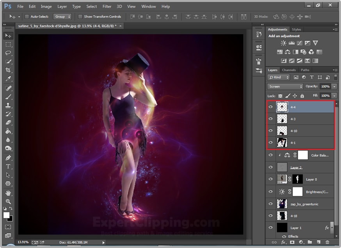
Task: Activate the Zoom tool
Action: pyautogui.click(x=8, y=200)
